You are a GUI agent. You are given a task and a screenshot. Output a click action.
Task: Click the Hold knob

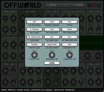click(73, 71)
